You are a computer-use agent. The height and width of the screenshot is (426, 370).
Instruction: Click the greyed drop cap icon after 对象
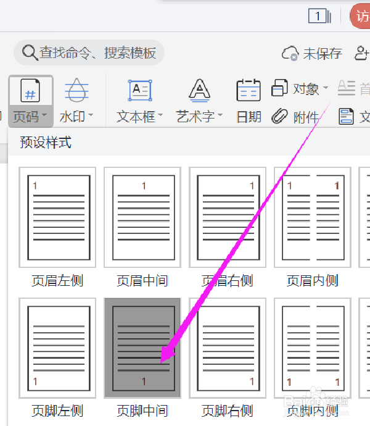[x=347, y=88]
